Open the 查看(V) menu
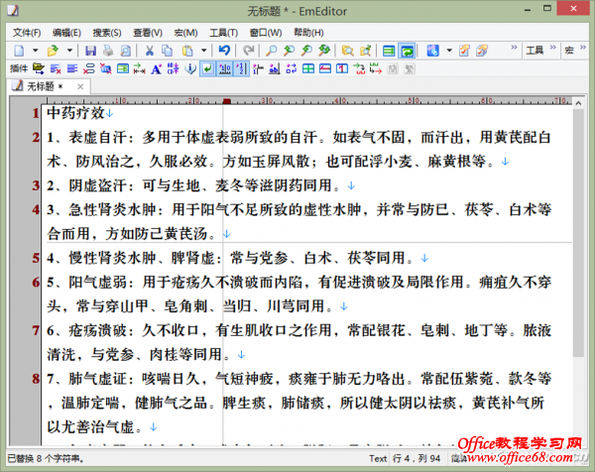Image resolution: width=595 pixels, height=472 pixels. tap(148, 33)
